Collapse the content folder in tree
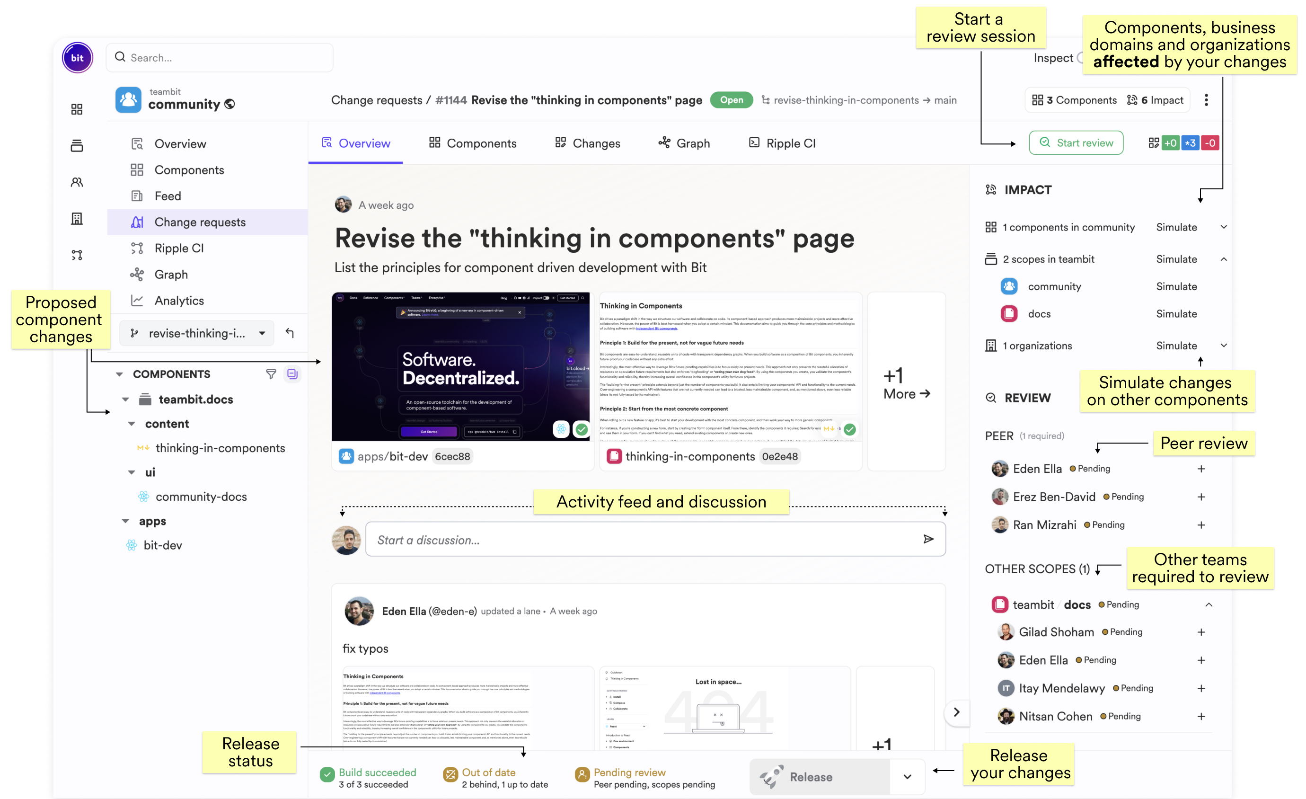 tap(132, 424)
